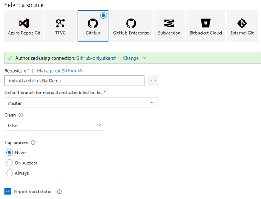261x199 pixels.
Task: Pick GitHub Enterprise as source
Action: point(131,27)
